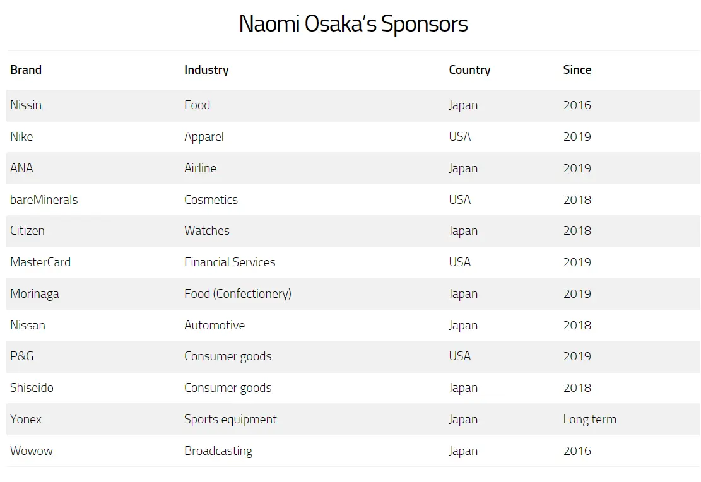Select the Morinaga brand name
The image size is (701, 482).
point(35,294)
